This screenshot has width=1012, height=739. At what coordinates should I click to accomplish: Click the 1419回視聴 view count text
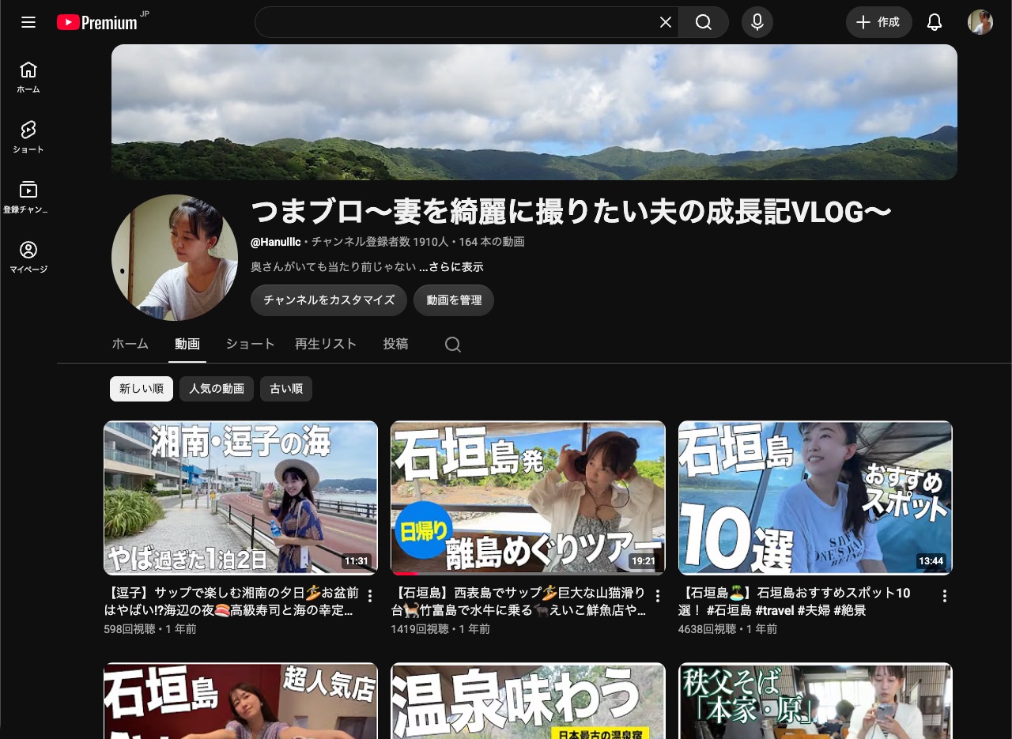pos(420,629)
